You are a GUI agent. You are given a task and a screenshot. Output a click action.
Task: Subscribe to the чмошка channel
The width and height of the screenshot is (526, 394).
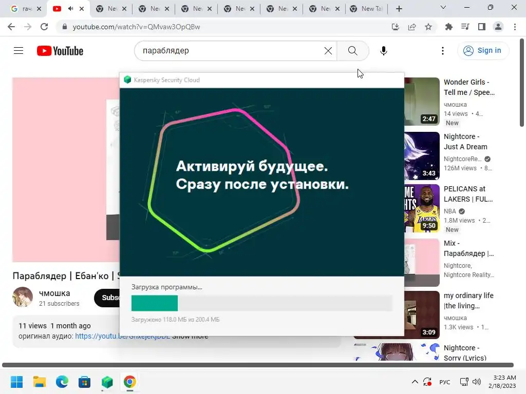coord(107,298)
